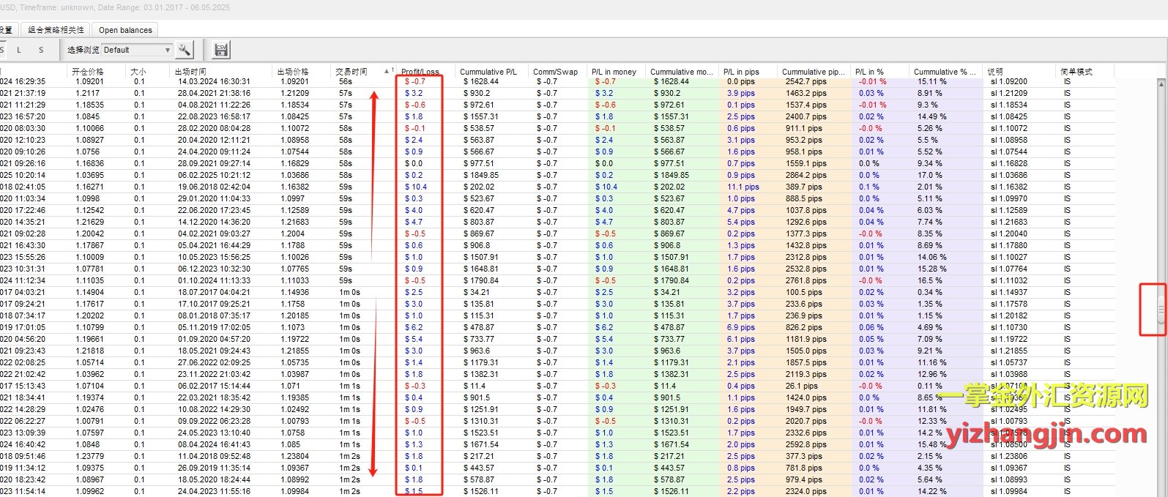Click the Cummulative P/L column header

[x=488, y=72]
